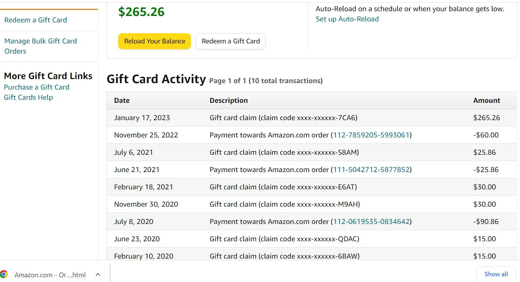
Task: Click the Date column header
Action: coord(122,100)
